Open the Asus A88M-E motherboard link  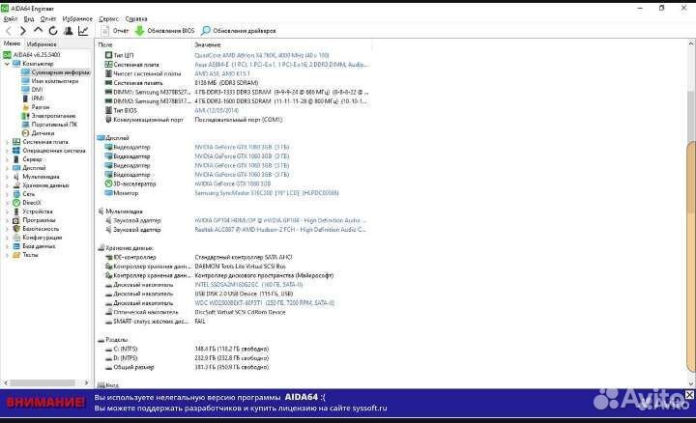coord(281,65)
